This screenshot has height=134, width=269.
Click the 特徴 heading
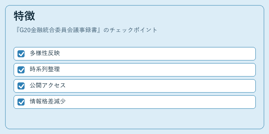click(24, 16)
